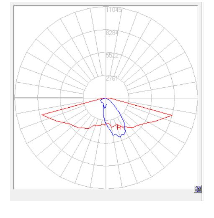Select the red H curve label

119,127
